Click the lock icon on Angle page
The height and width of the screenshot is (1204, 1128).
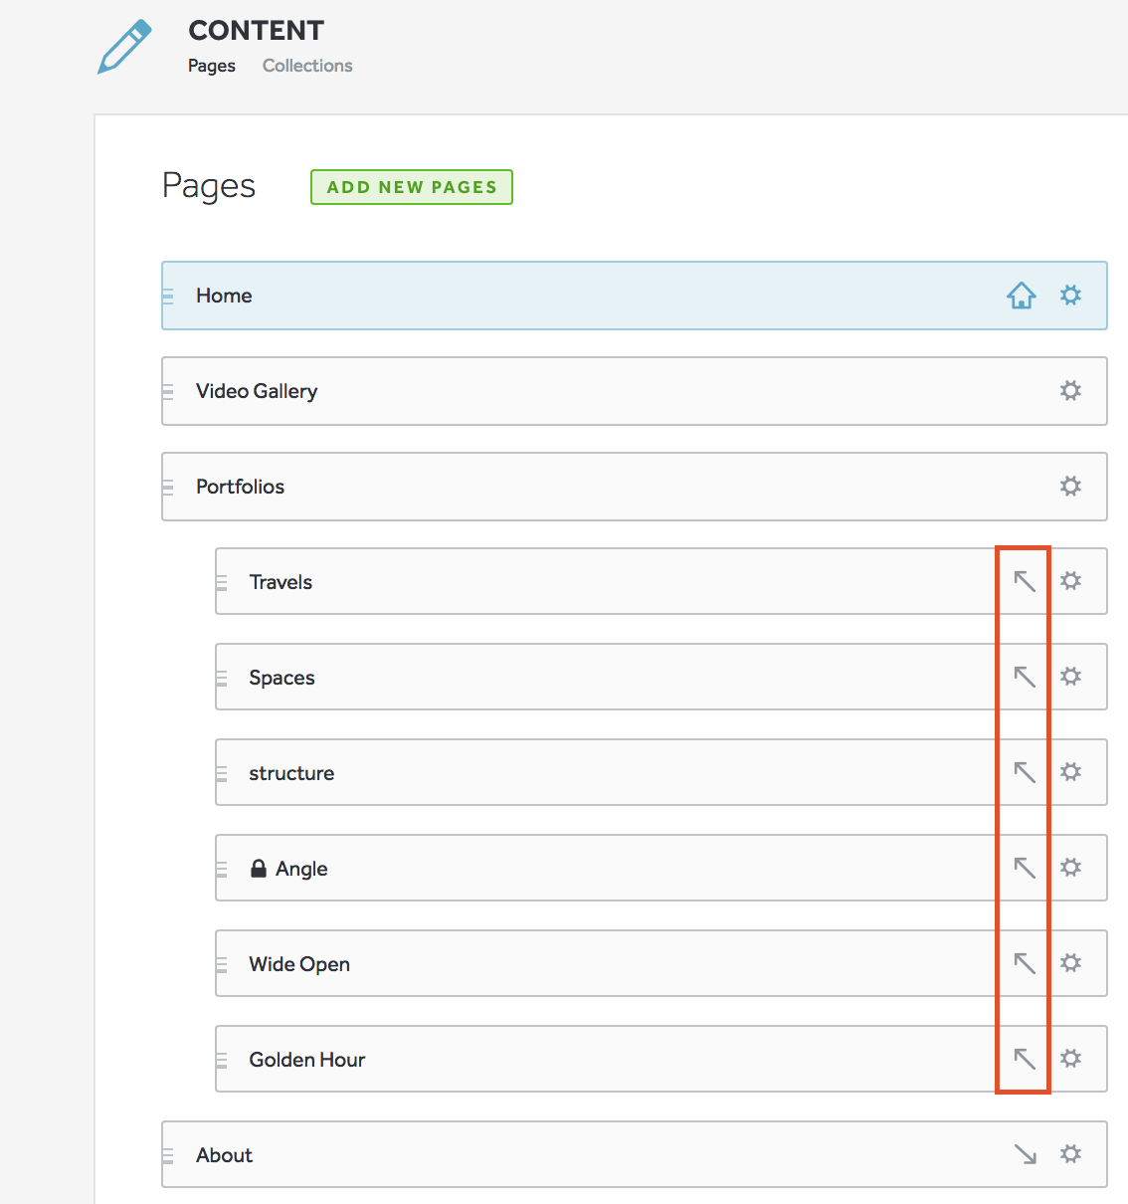[x=259, y=868]
